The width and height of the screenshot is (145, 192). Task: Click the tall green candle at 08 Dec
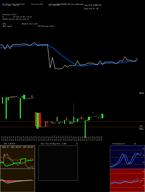(x=85, y=129)
